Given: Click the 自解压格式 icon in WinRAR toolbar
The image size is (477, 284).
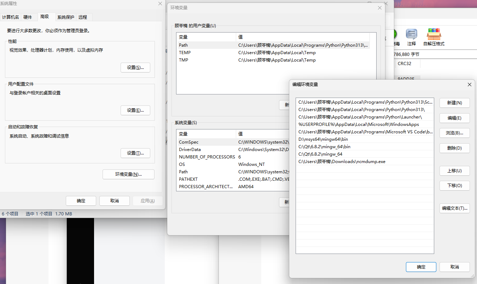Looking at the screenshot, I should click(434, 37).
